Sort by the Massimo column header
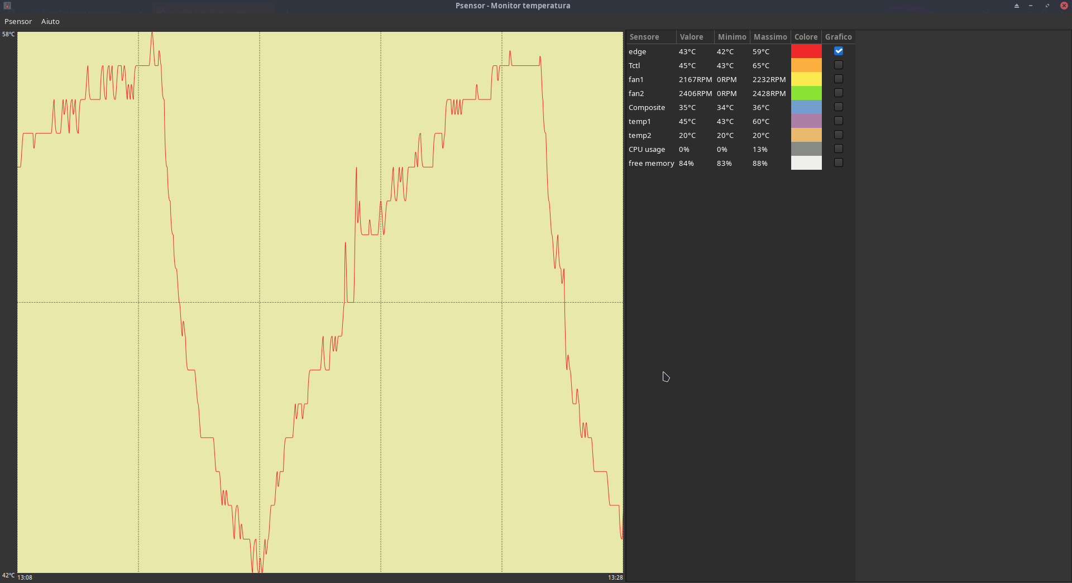Image resolution: width=1072 pixels, height=583 pixels. 770,37
